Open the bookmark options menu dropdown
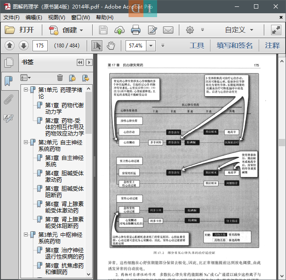This screenshot has height=280, width=286. tap(25, 78)
